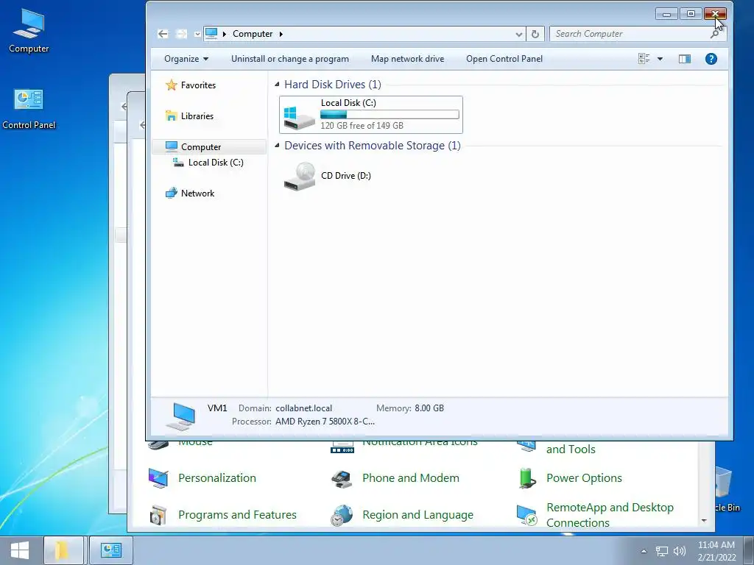Viewport: 754px width, 565px height.
Task: Select Favorites in the navigation pane
Action: point(198,85)
